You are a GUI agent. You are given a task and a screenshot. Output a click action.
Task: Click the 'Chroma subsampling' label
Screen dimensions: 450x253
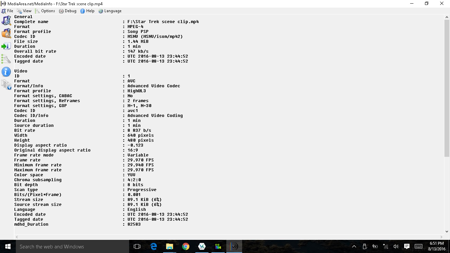click(x=38, y=180)
